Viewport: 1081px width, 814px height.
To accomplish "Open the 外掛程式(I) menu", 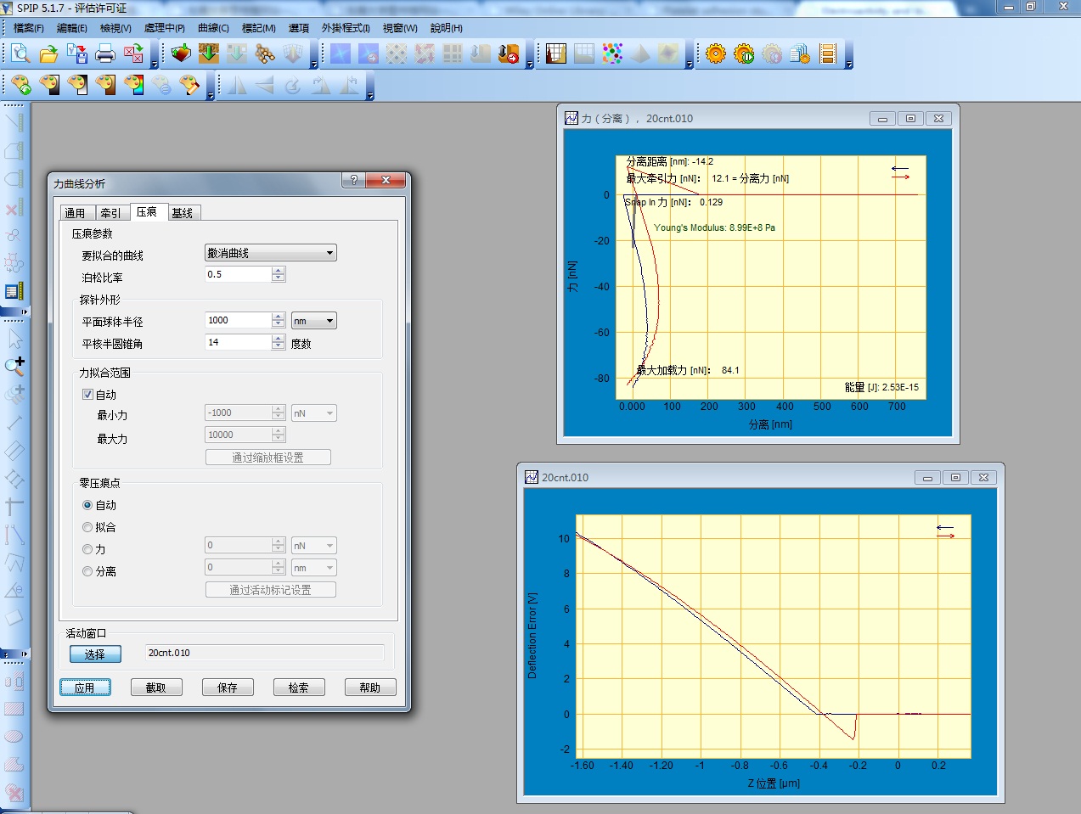I will 346,28.
